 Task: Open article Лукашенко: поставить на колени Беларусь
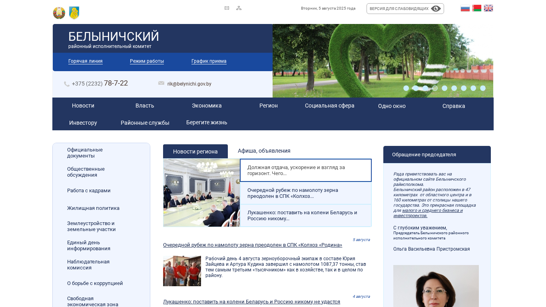click(x=251, y=302)
